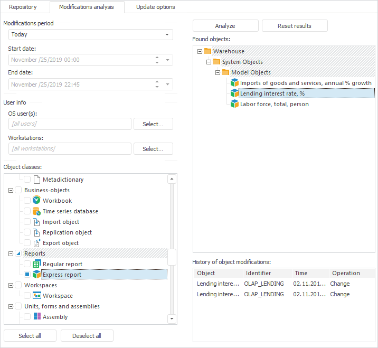Click the Workspace icon in the list
This screenshot has height=348, width=378.
point(36,296)
